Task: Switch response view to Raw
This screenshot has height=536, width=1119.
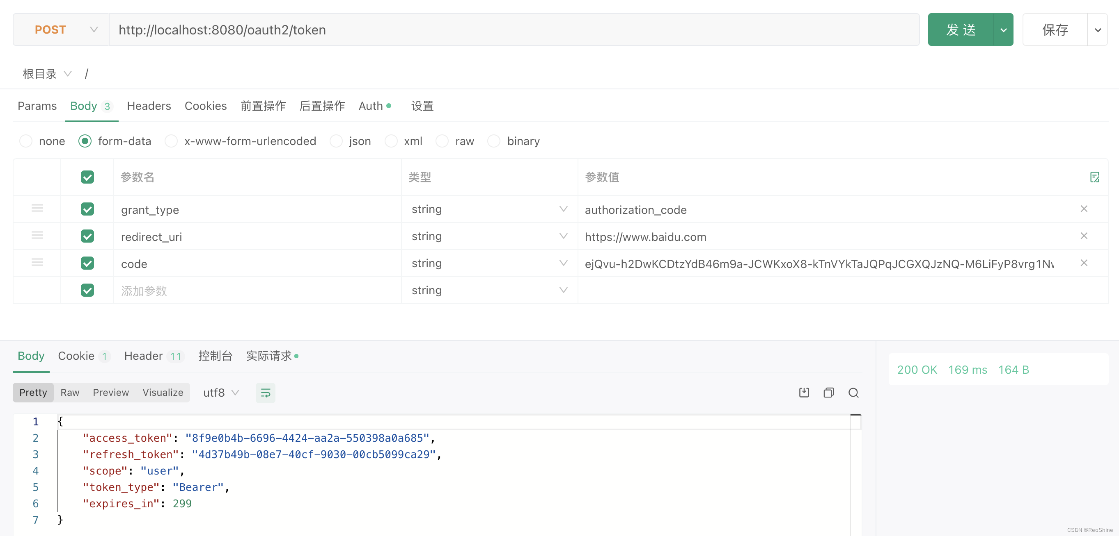Action: 69,393
